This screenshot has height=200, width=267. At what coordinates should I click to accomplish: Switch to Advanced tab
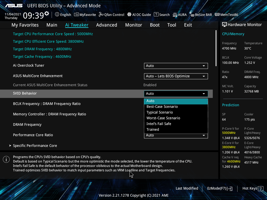click(x=107, y=25)
